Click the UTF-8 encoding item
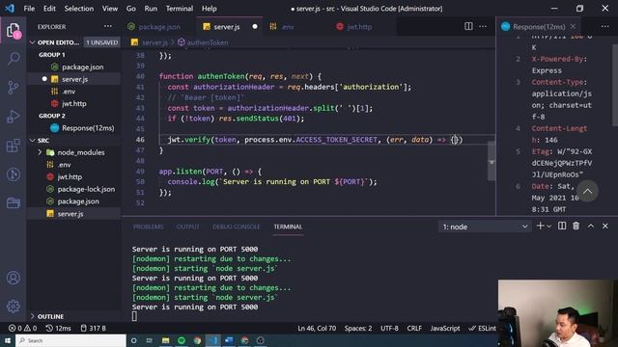This screenshot has width=618, height=347. (389, 328)
